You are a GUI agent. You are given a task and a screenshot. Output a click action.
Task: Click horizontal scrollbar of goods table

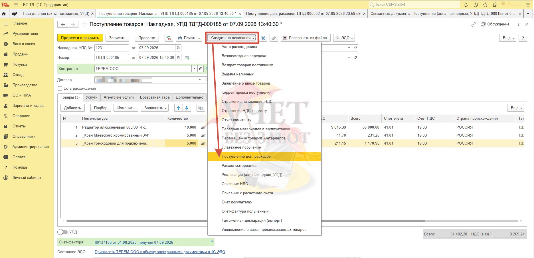pos(245,221)
